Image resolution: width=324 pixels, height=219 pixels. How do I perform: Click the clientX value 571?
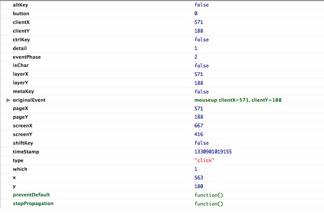click(199, 22)
